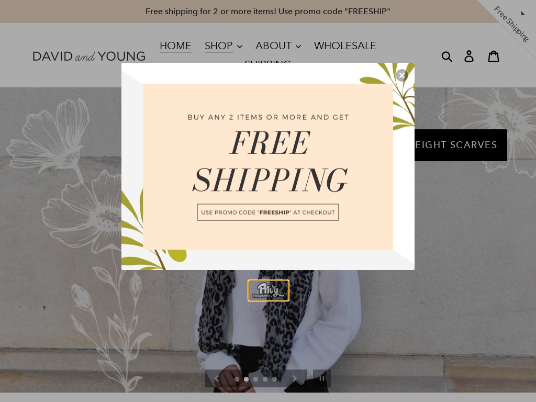The height and width of the screenshot is (402, 536).
Task: Expand the SHOP dropdown menu
Action: (223, 46)
